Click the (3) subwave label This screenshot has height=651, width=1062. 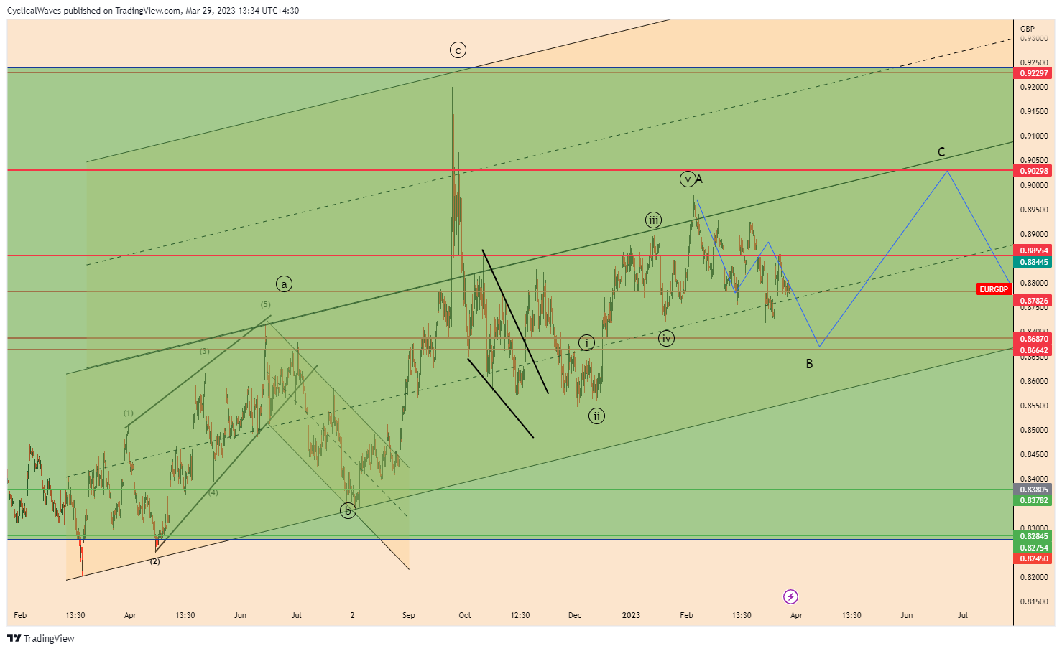click(x=205, y=351)
